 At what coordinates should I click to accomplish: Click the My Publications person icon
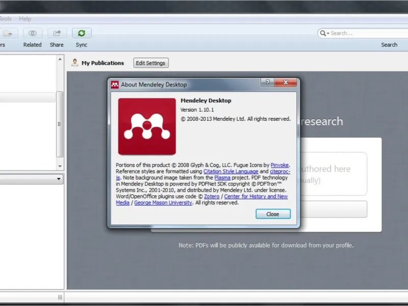[x=75, y=62]
